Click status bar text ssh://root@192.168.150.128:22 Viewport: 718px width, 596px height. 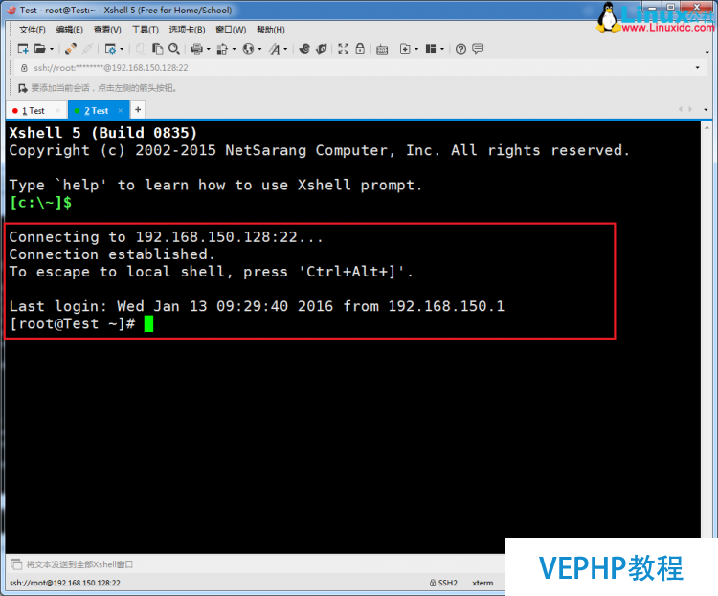[65, 583]
